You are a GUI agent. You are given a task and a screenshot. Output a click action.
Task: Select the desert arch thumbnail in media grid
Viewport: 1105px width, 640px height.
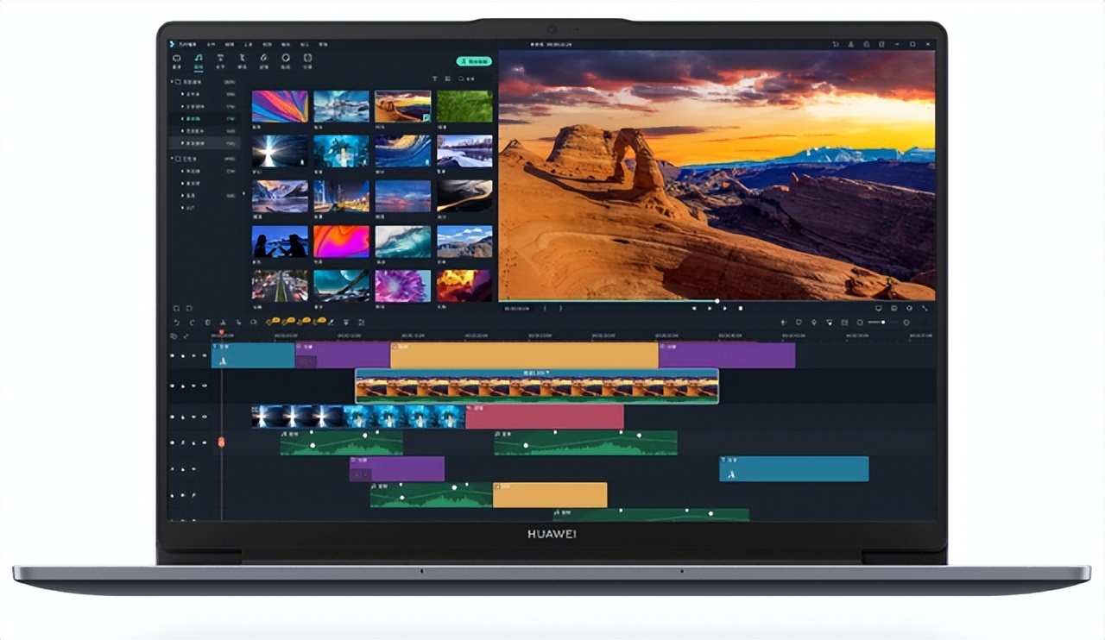pos(402,106)
